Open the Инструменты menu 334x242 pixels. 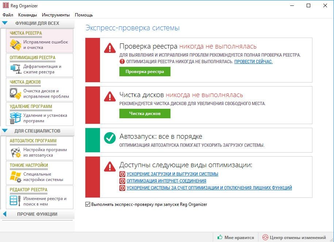(56, 15)
